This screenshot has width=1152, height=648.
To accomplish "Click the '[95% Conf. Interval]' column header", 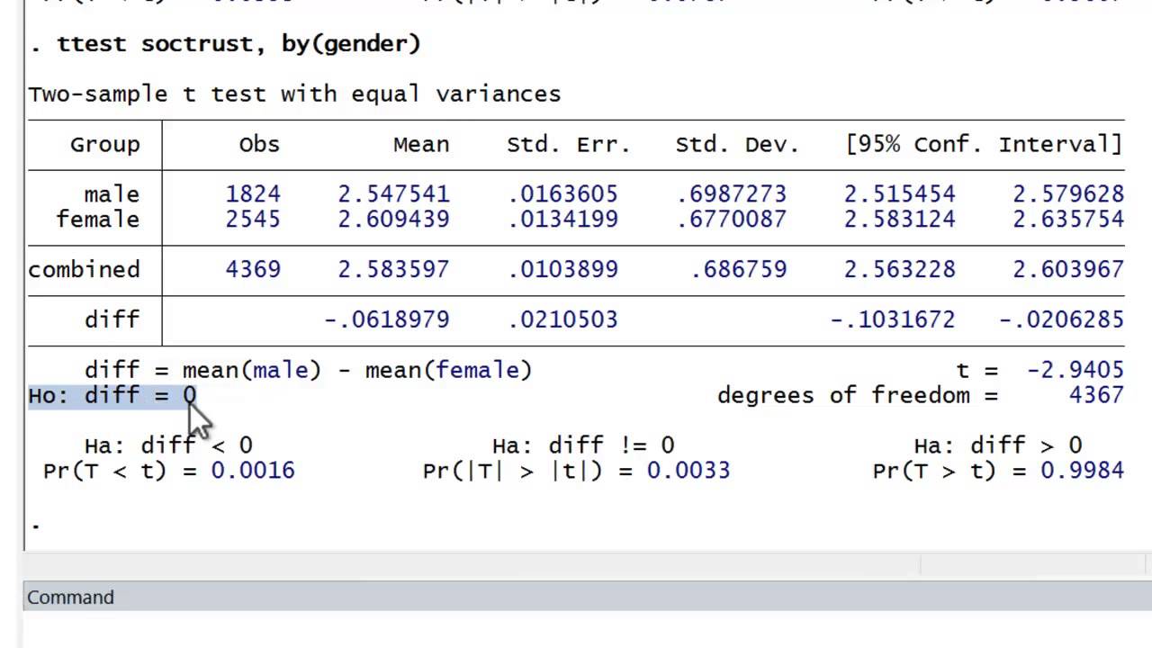I will (984, 145).
